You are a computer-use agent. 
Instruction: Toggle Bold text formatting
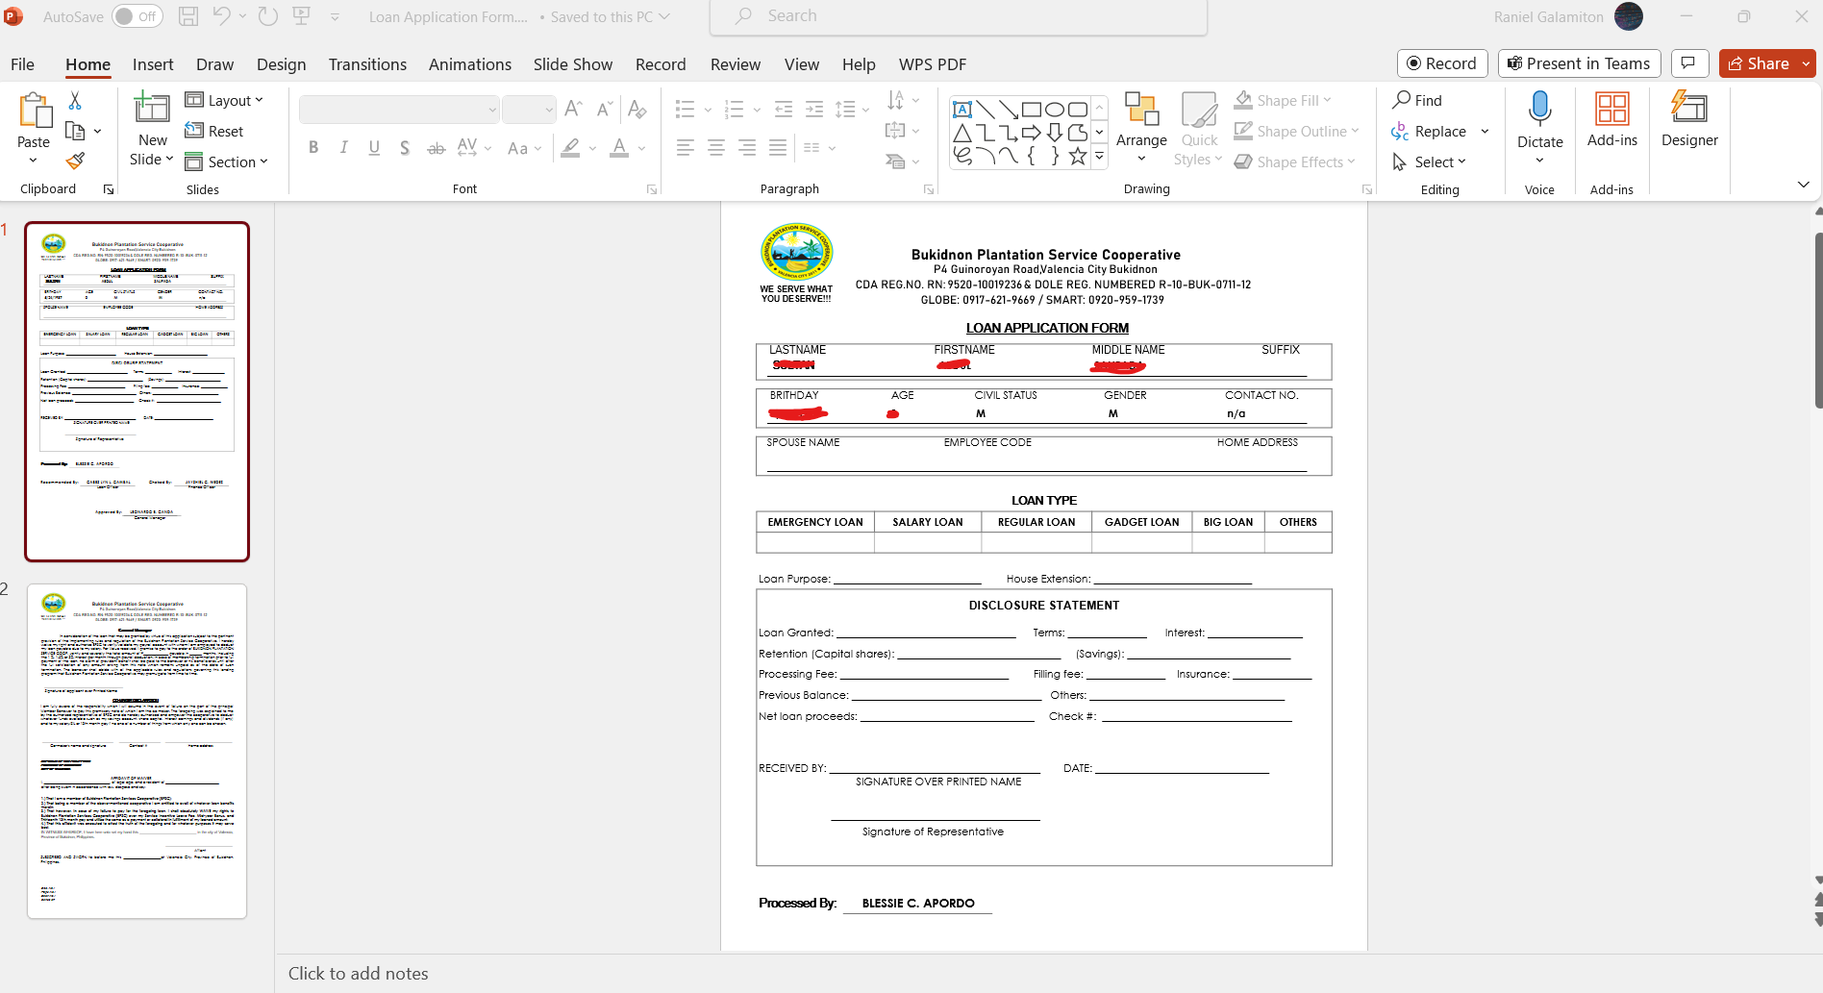(x=313, y=148)
